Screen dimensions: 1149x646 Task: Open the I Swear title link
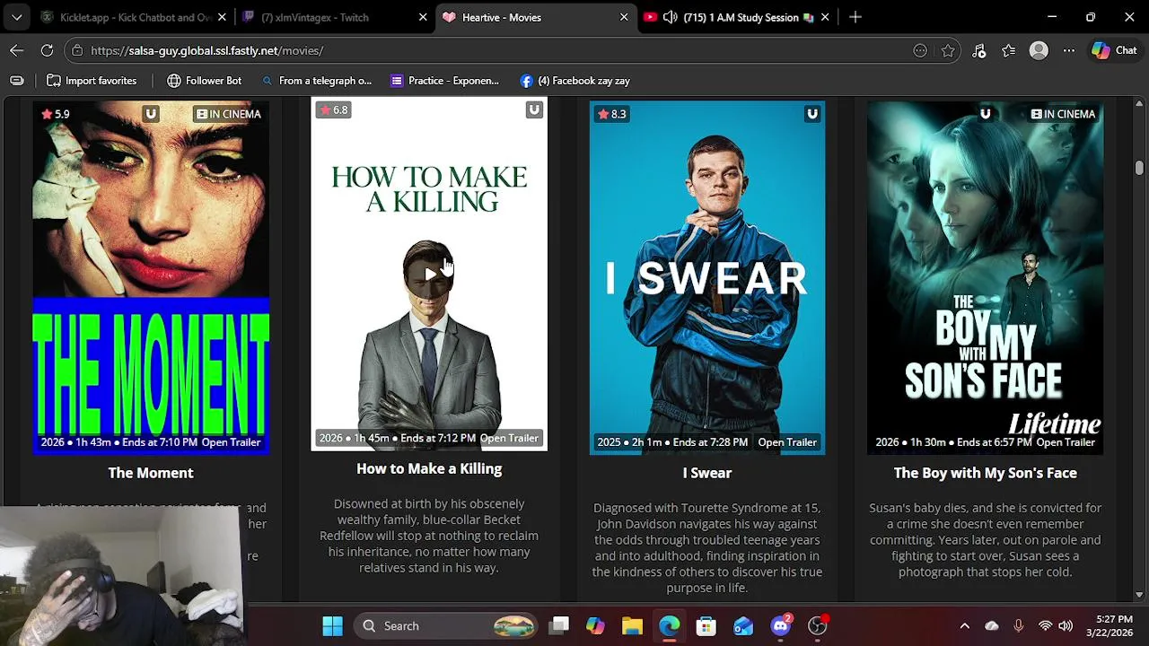[707, 473]
